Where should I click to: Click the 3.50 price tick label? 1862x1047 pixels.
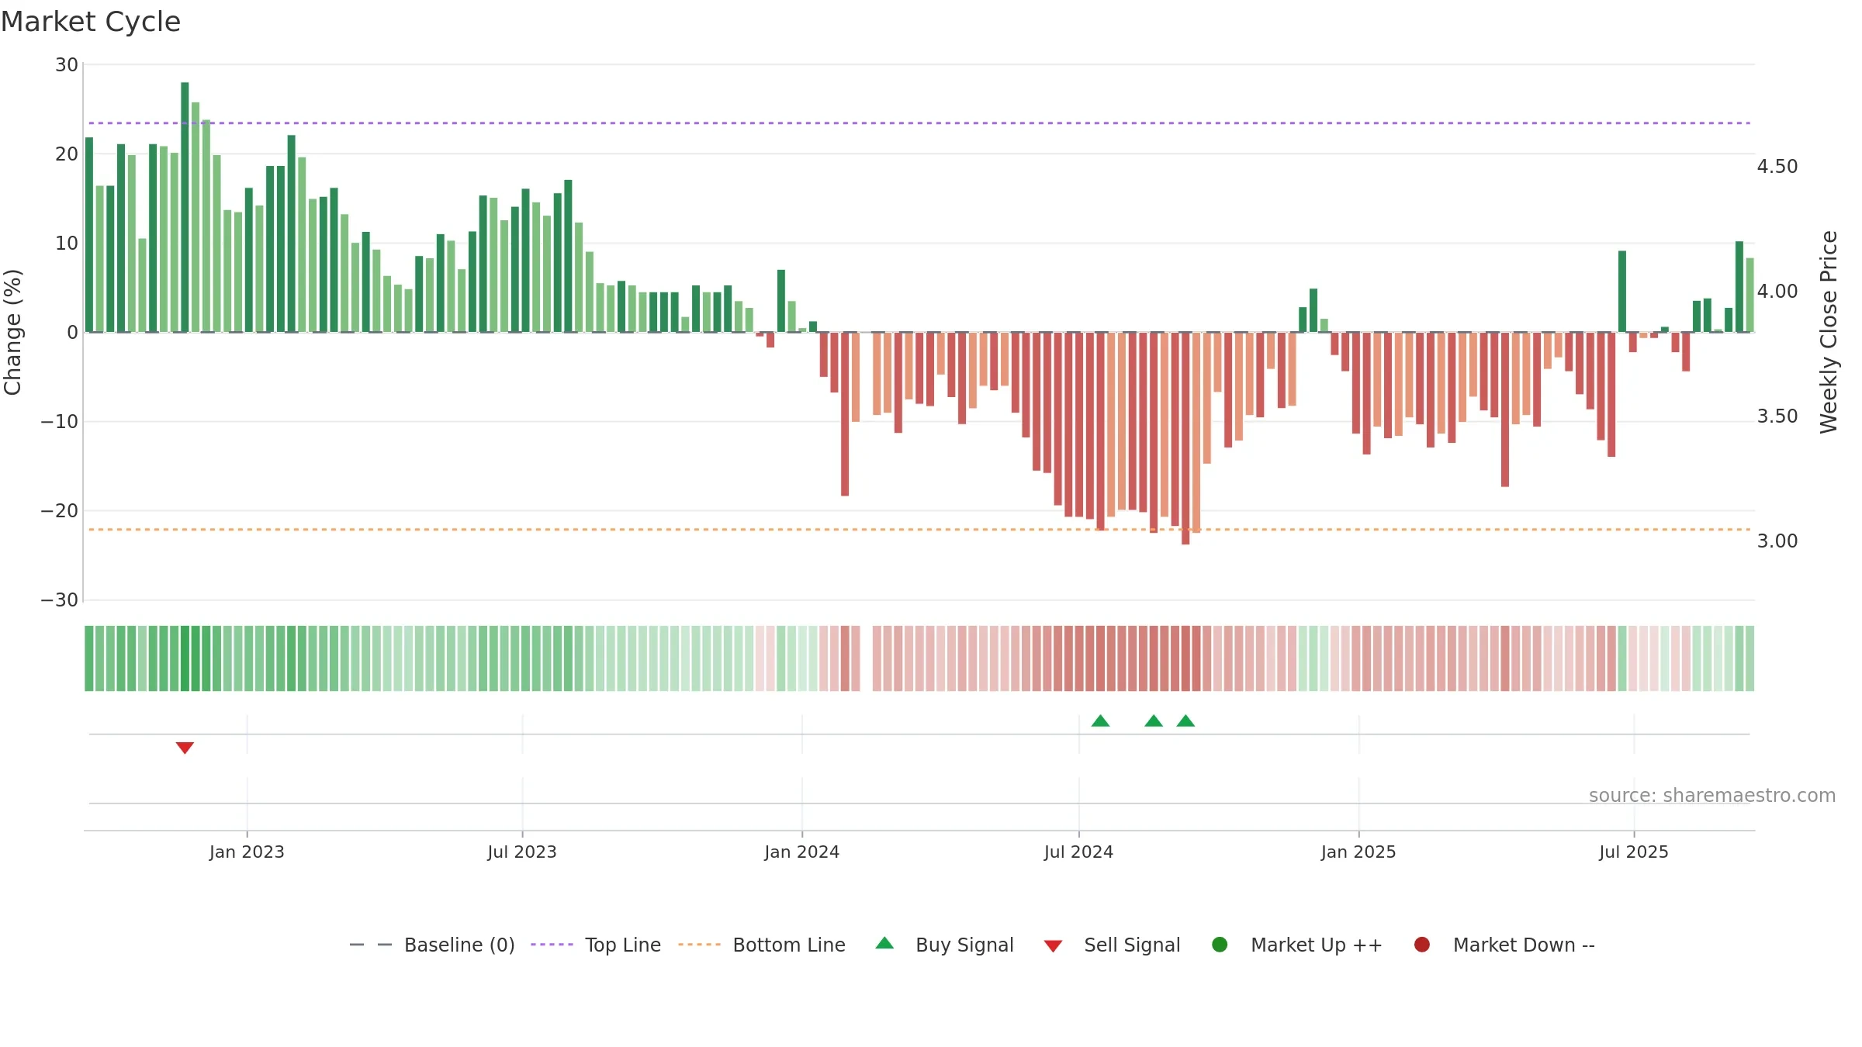point(1777,416)
